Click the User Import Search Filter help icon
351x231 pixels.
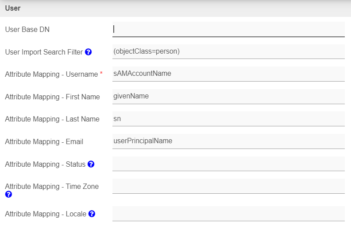point(88,52)
